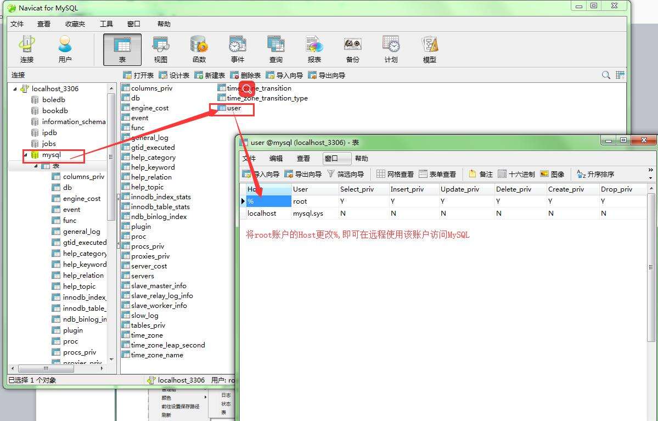The width and height of the screenshot is (658, 421).
Task: Open 工具 tools menu
Action: coord(106,24)
